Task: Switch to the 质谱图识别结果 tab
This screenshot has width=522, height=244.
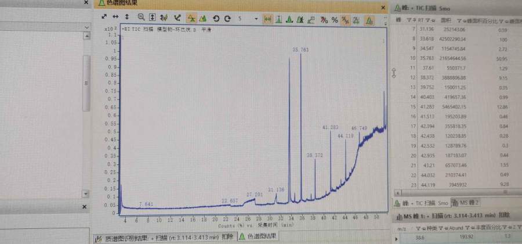Action: coord(165,238)
